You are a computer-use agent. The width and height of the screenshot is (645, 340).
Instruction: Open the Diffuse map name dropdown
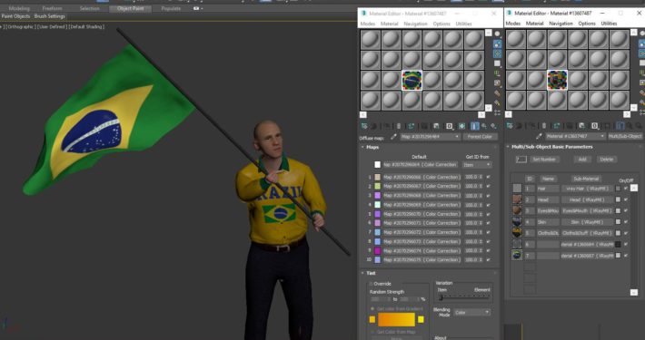(430, 137)
